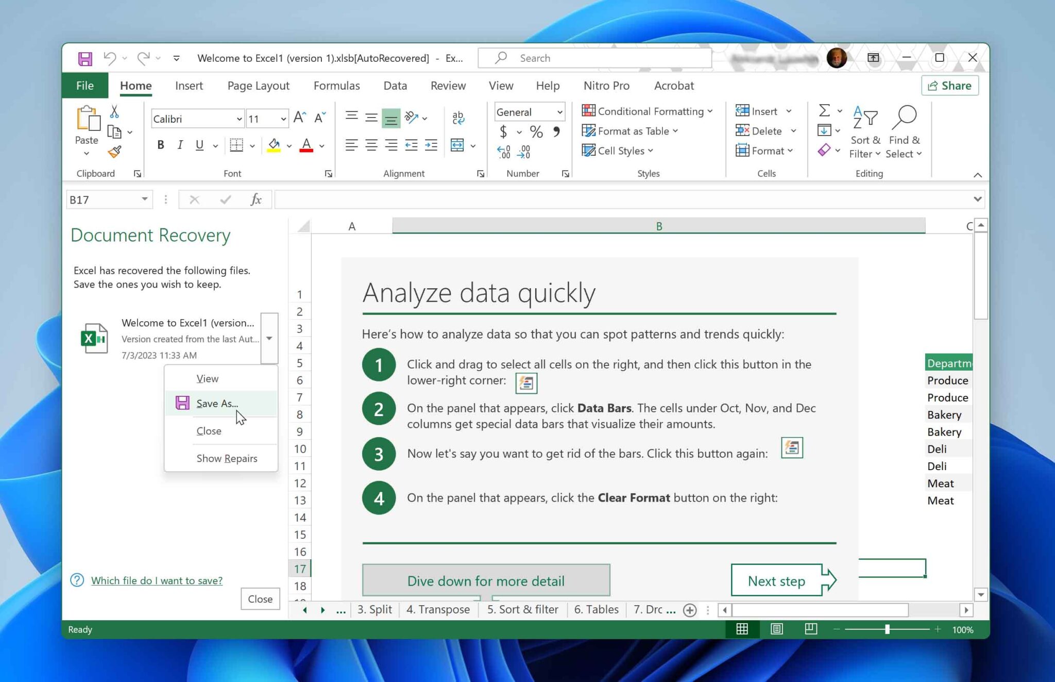Select the Format Painter tool
This screenshot has height=682, width=1055.
[x=115, y=152]
